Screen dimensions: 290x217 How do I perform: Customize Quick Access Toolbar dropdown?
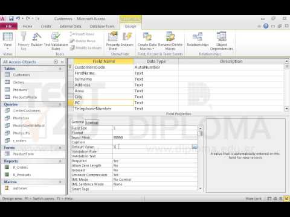(x=38, y=19)
